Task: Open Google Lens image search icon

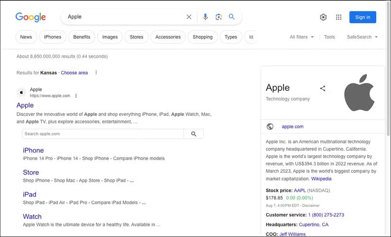Action: point(218,17)
